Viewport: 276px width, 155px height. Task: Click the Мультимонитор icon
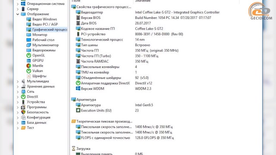click(x=29, y=45)
